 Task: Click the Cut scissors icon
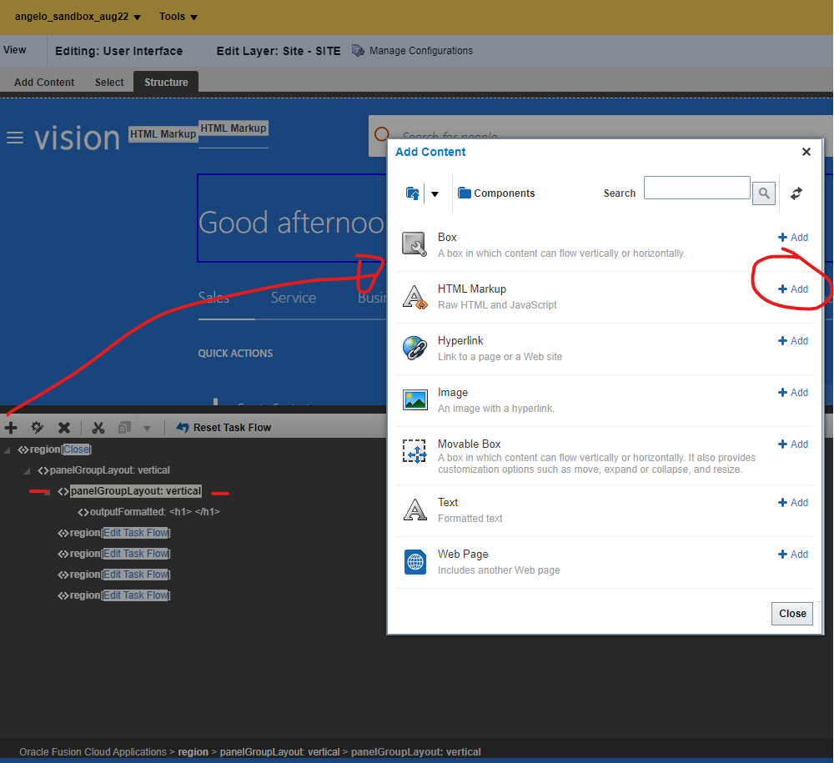[98, 428]
